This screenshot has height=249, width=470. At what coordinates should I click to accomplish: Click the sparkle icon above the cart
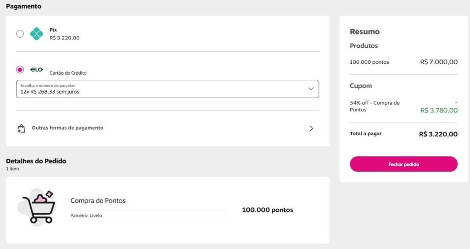click(49, 194)
